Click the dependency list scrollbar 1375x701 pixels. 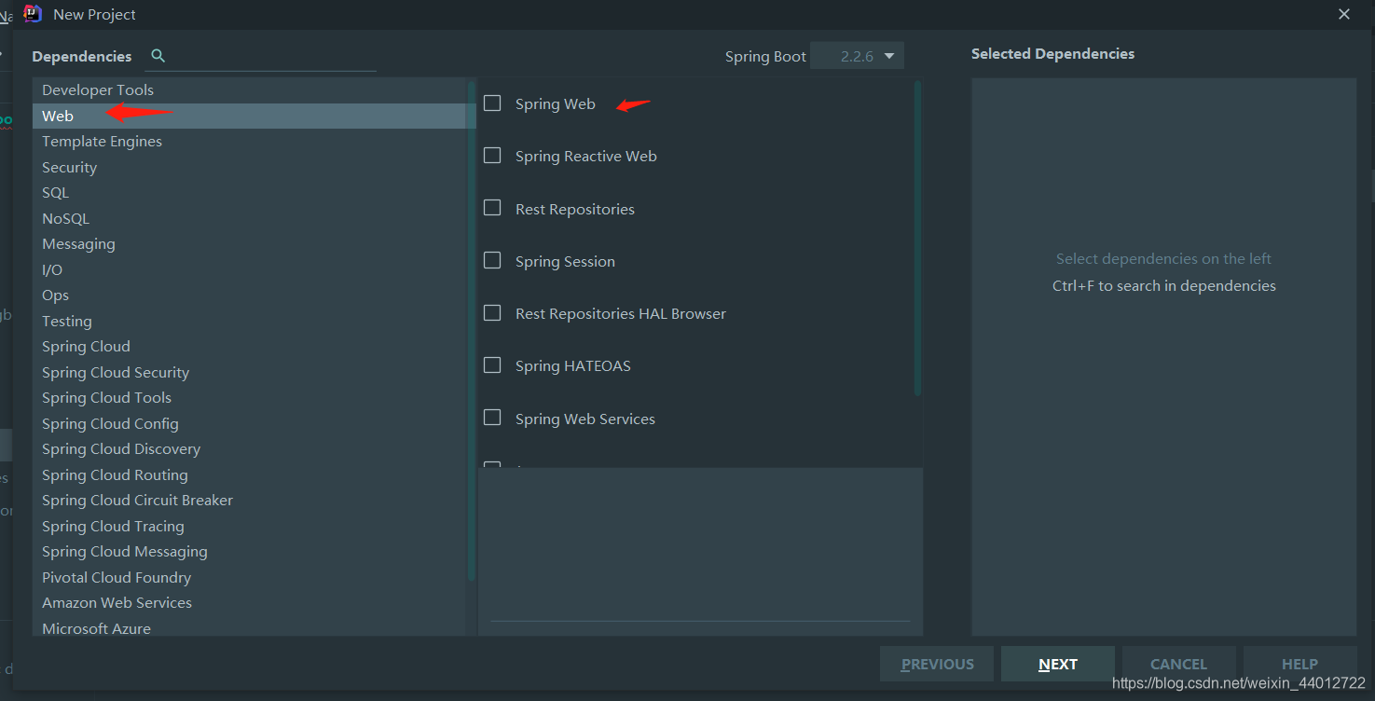(x=918, y=238)
